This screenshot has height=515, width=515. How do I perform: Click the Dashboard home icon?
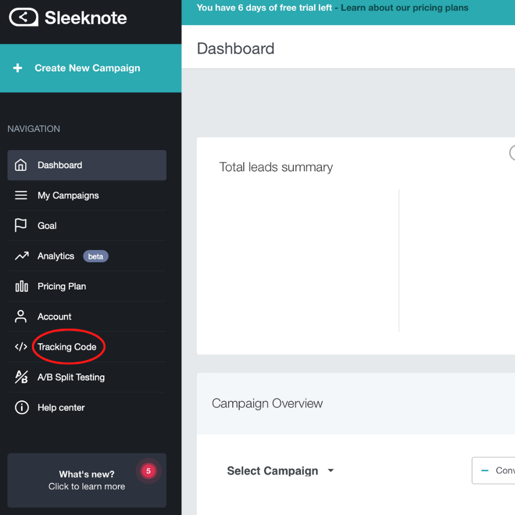tap(21, 165)
